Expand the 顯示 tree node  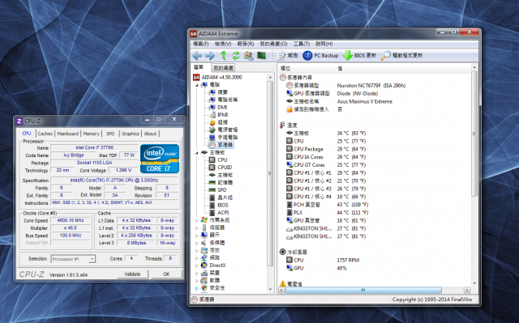point(196,235)
